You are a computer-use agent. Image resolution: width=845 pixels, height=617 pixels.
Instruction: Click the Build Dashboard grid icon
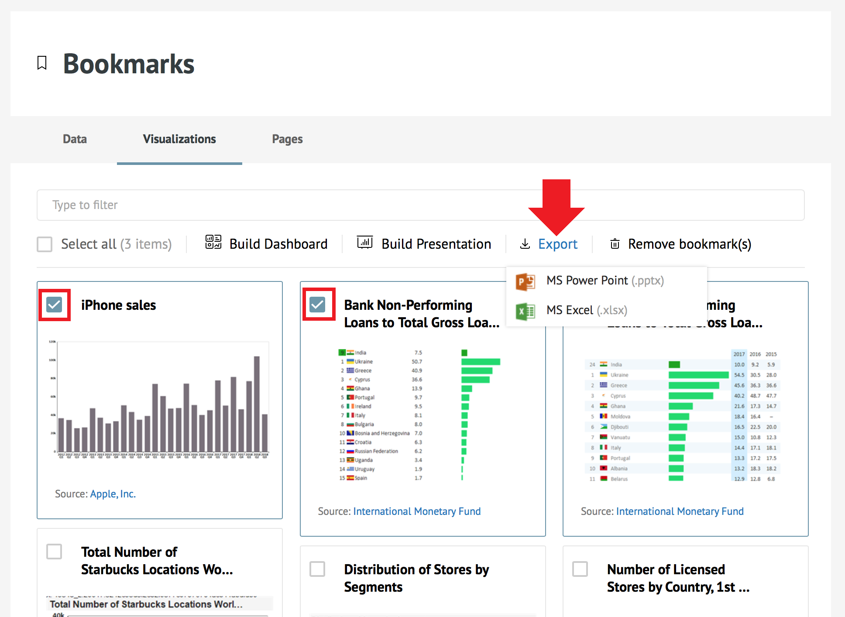point(213,242)
